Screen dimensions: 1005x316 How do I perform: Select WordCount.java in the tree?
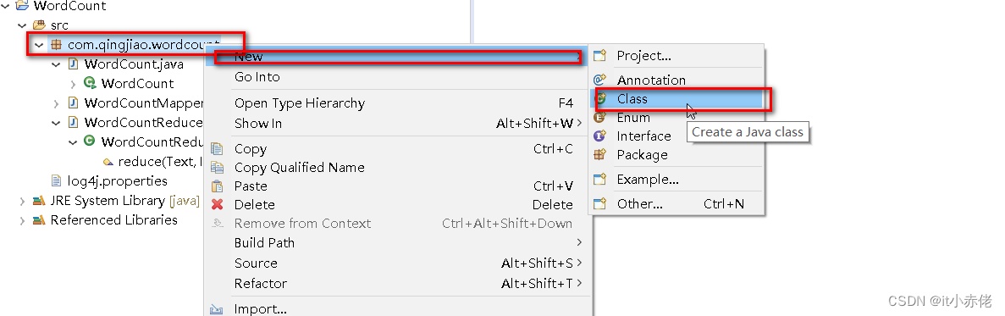tap(134, 64)
